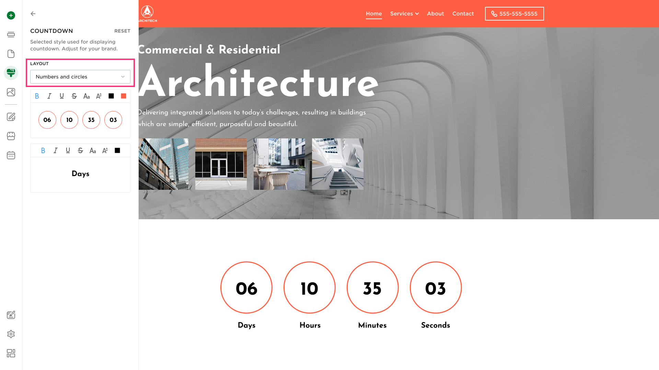Go to the About page link
The width and height of the screenshot is (659, 370).
click(x=435, y=14)
